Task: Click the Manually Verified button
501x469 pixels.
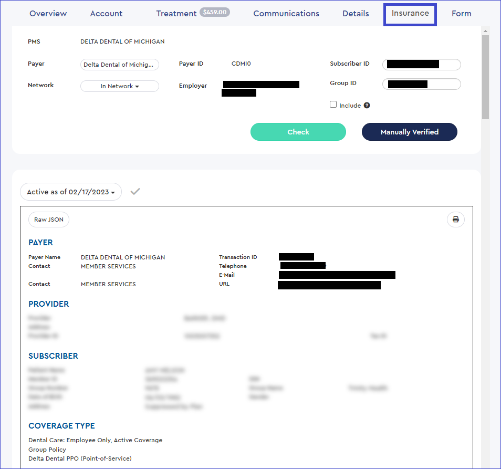Action: pyautogui.click(x=409, y=132)
